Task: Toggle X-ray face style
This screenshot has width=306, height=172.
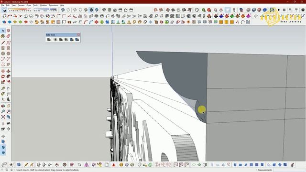Action: pos(63,10)
